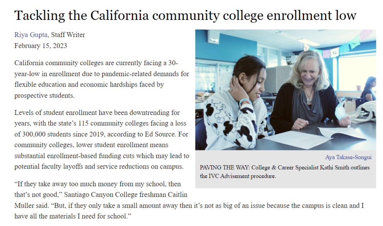Screen dimensions: 383x226
Task: Click the closing quote line about materials
Action: click(73, 216)
